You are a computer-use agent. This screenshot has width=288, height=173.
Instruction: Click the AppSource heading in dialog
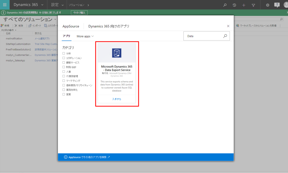click(71, 26)
